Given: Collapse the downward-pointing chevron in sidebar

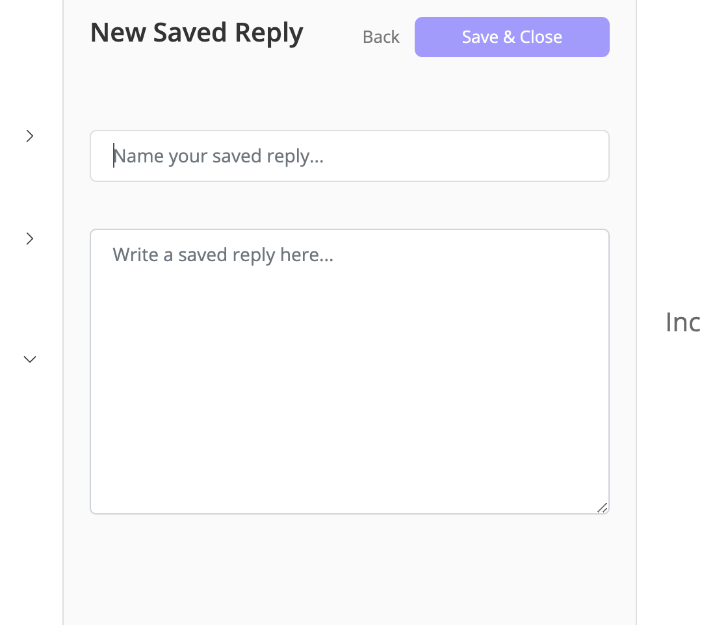Looking at the screenshot, I should (29, 359).
